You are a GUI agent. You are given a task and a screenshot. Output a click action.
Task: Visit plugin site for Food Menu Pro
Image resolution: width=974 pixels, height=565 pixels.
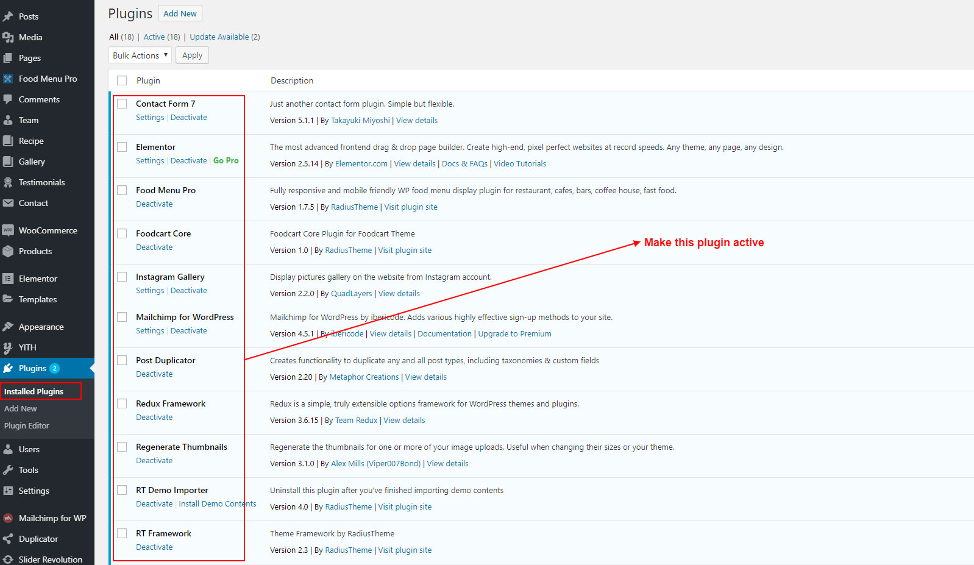(411, 207)
